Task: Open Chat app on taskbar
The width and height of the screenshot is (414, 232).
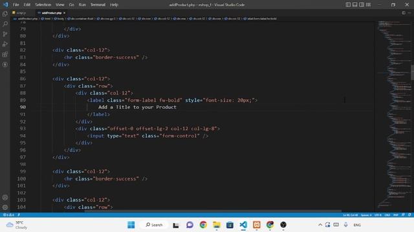Action: tap(190, 225)
